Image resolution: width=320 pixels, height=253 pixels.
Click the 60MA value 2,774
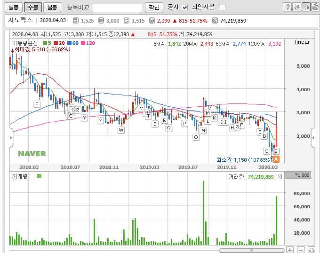tap(239, 44)
